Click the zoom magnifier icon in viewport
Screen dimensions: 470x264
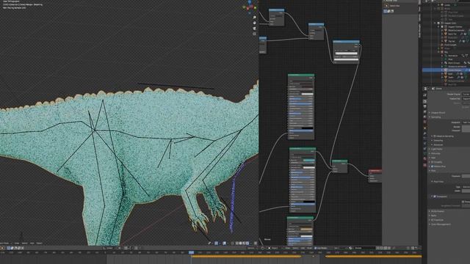255,18
